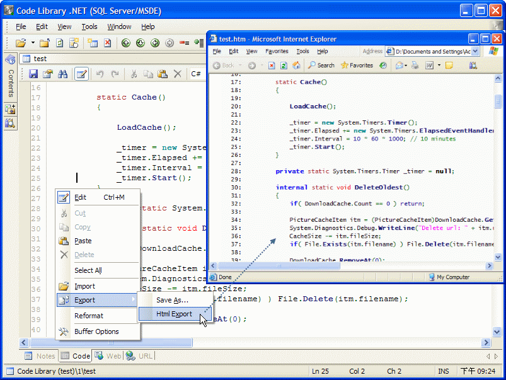Click the folder-up icon in Code Library toolbar

click(45, 43)
